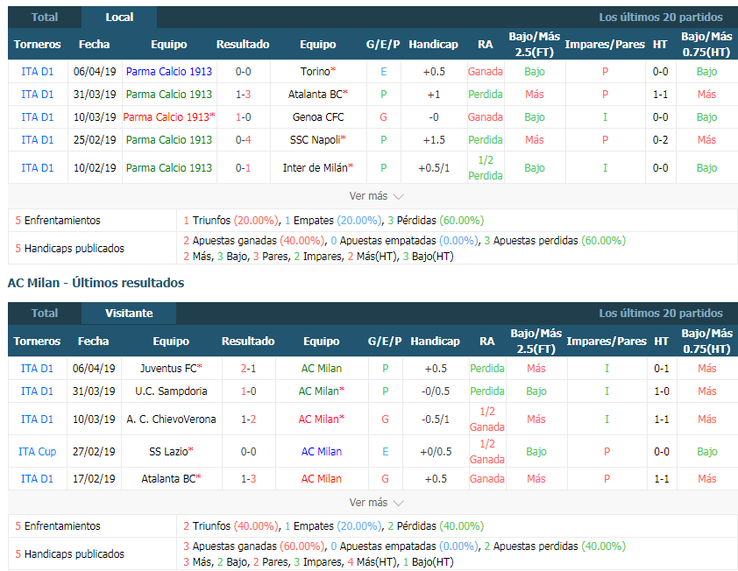Click date 27/02/19 in AC Milan table

point(94,452)
